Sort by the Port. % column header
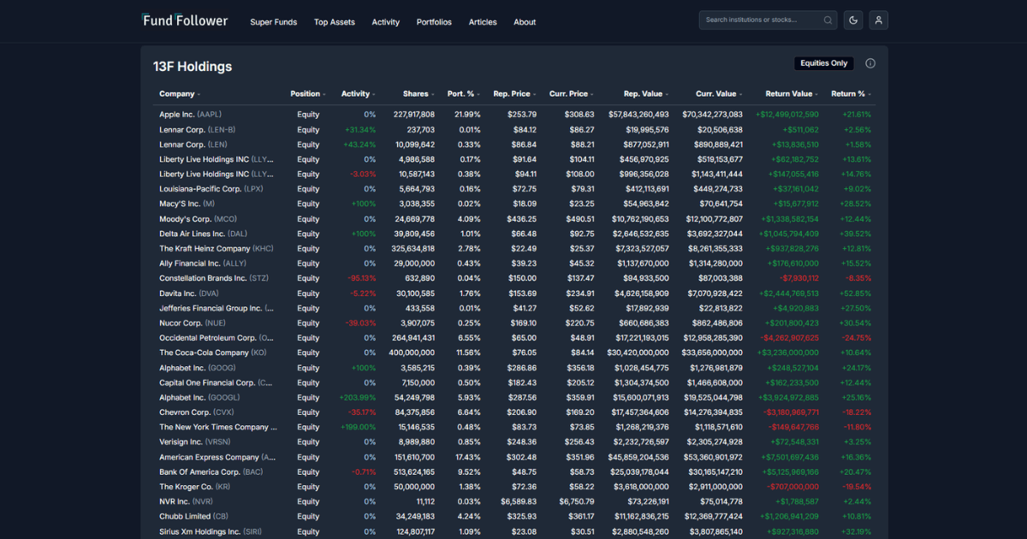This screenshot has height=539, width=1027. tap(464, 94)
